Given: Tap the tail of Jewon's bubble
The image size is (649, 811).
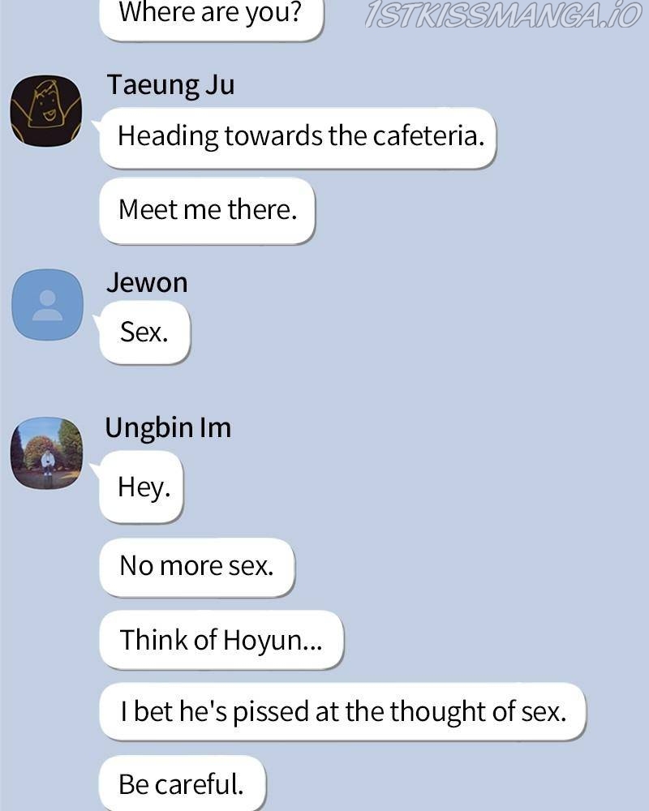Looking at the screenshot, I should (x=97, y=320).
